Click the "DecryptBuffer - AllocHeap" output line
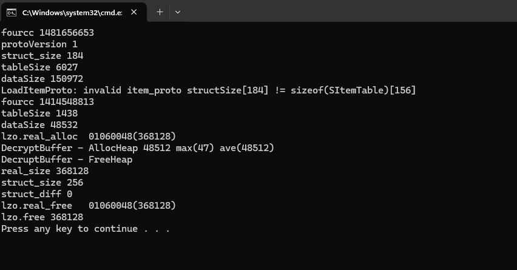The image size is (517, 270). click(137, 148)
